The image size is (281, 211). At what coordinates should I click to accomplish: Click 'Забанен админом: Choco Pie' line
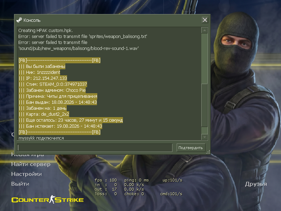pyautogui.click(x=52, y=90)
